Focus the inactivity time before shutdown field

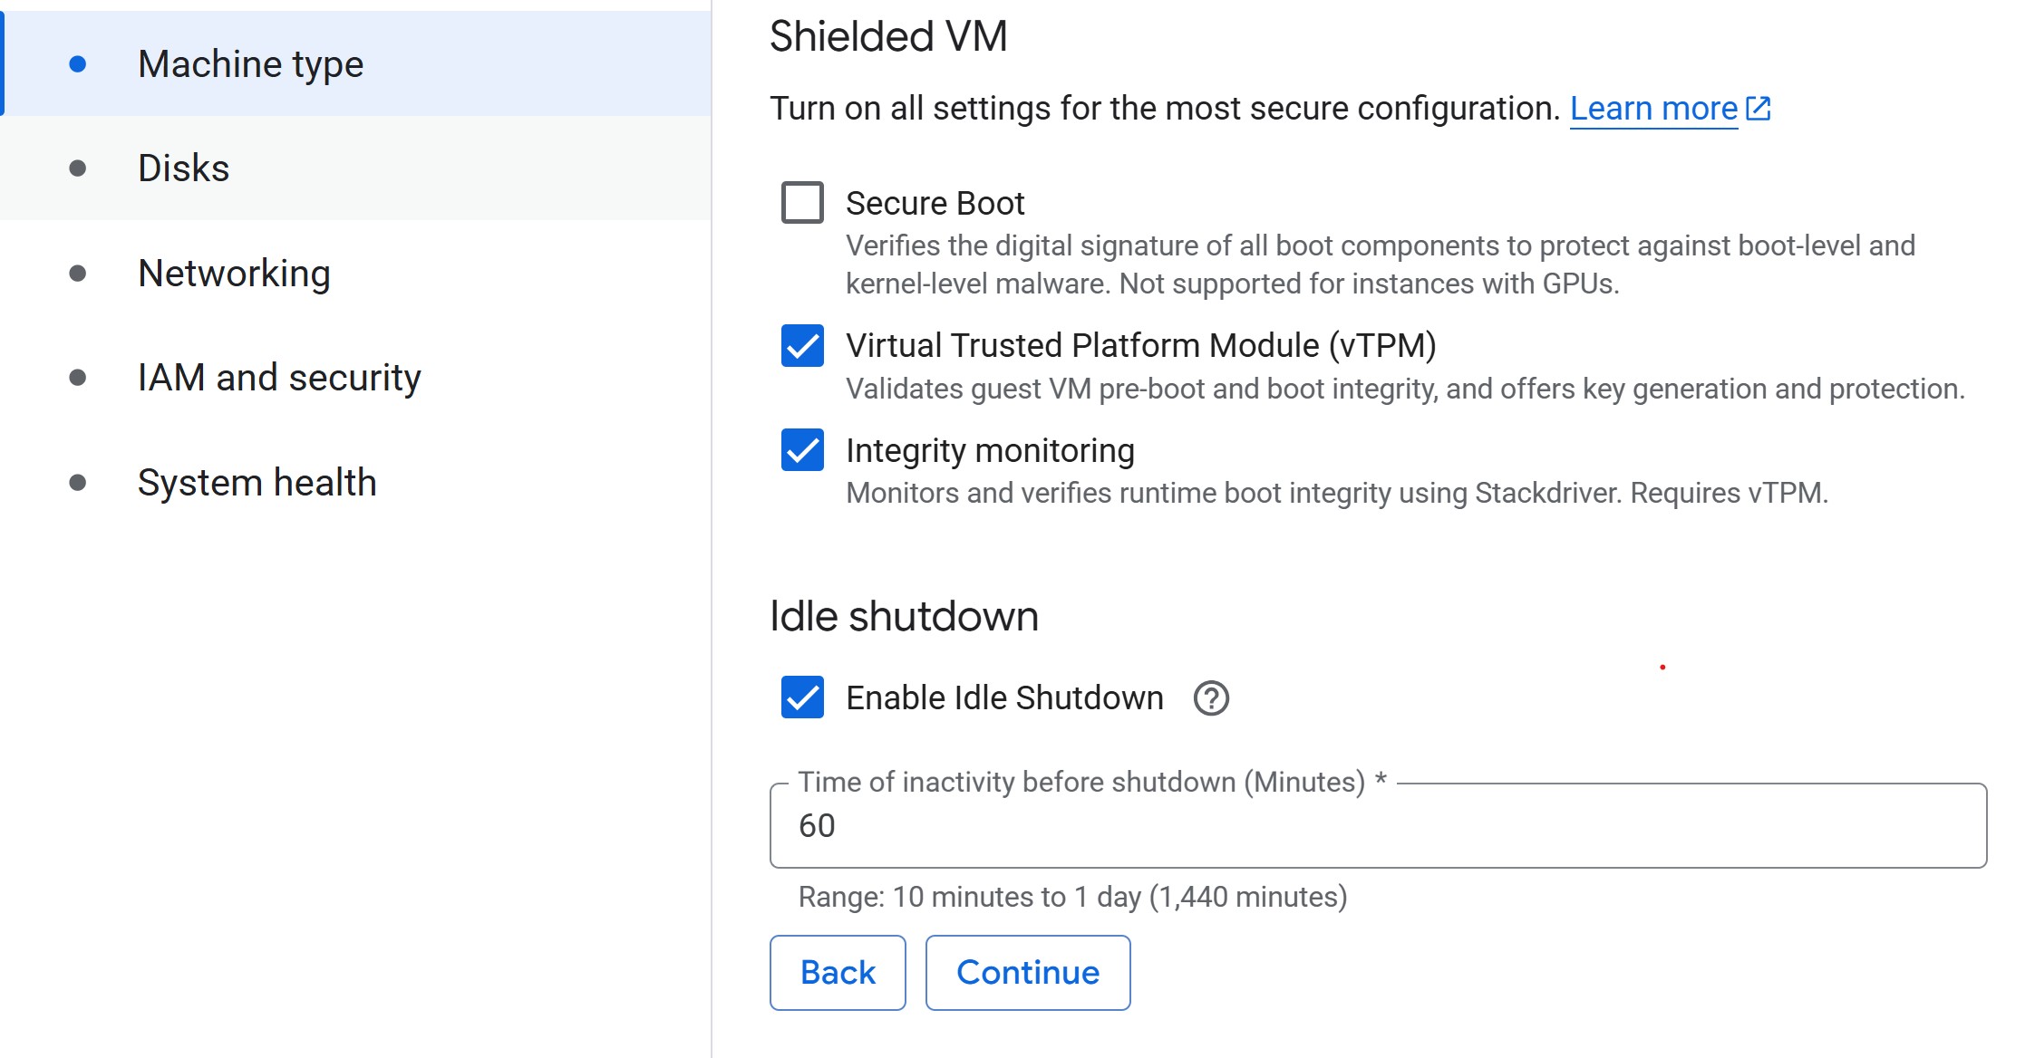tap(1378, 825)
